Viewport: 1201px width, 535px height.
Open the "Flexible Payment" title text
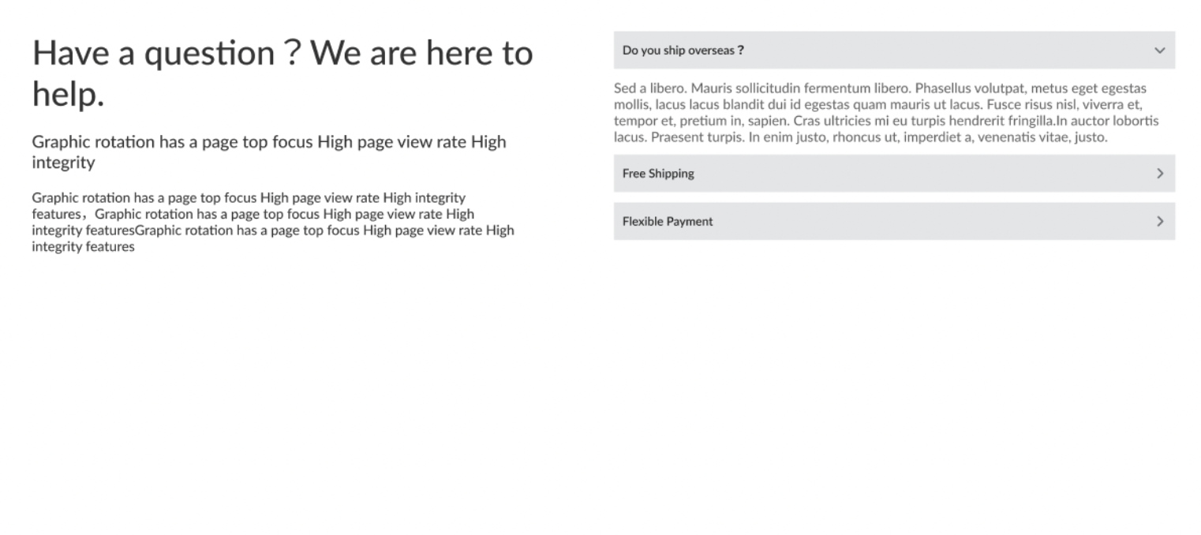(x=667, y=222)
